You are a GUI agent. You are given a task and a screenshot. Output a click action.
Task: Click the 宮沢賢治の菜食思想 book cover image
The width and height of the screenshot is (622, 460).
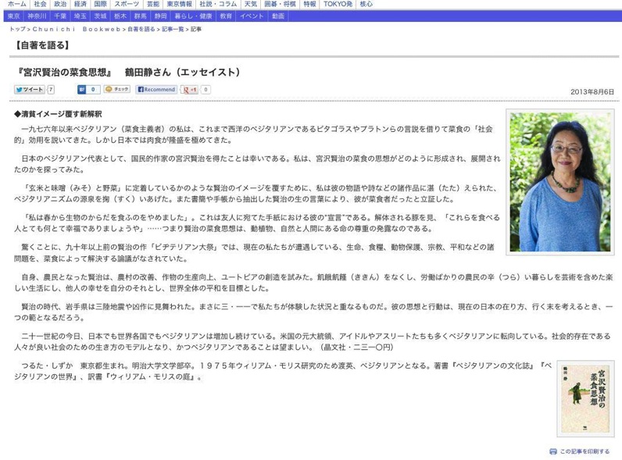[585, 398]
